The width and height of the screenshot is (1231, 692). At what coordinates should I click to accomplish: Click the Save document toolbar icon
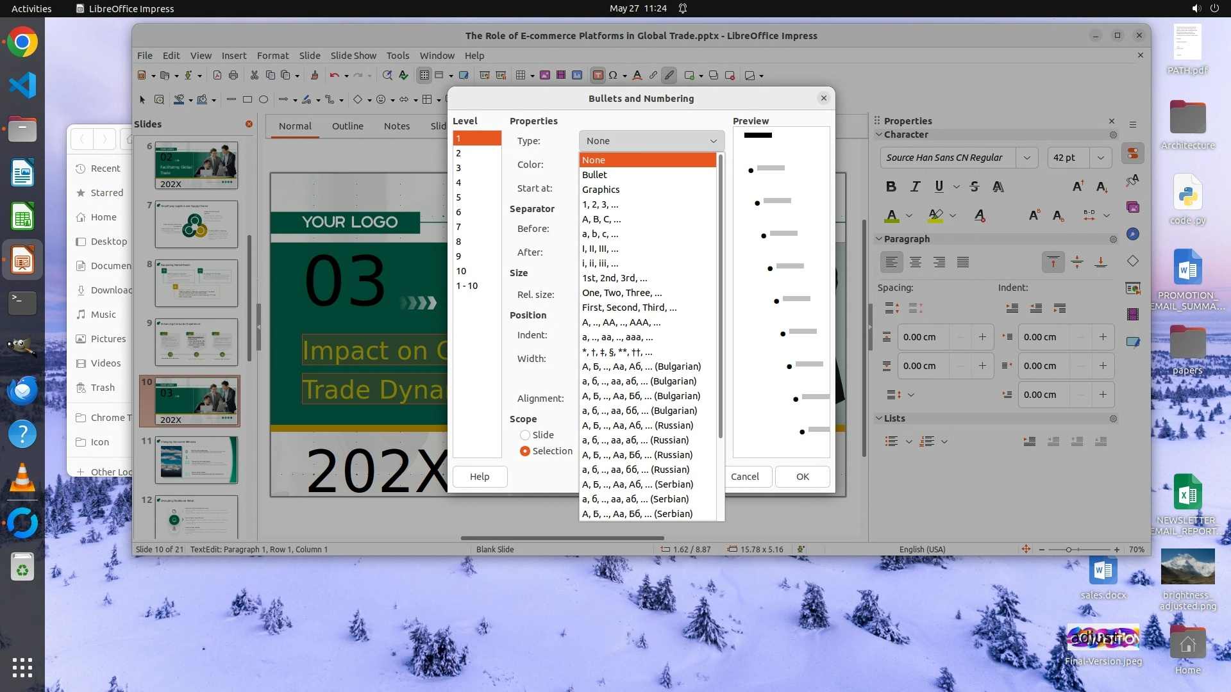(x=188, y=76)
